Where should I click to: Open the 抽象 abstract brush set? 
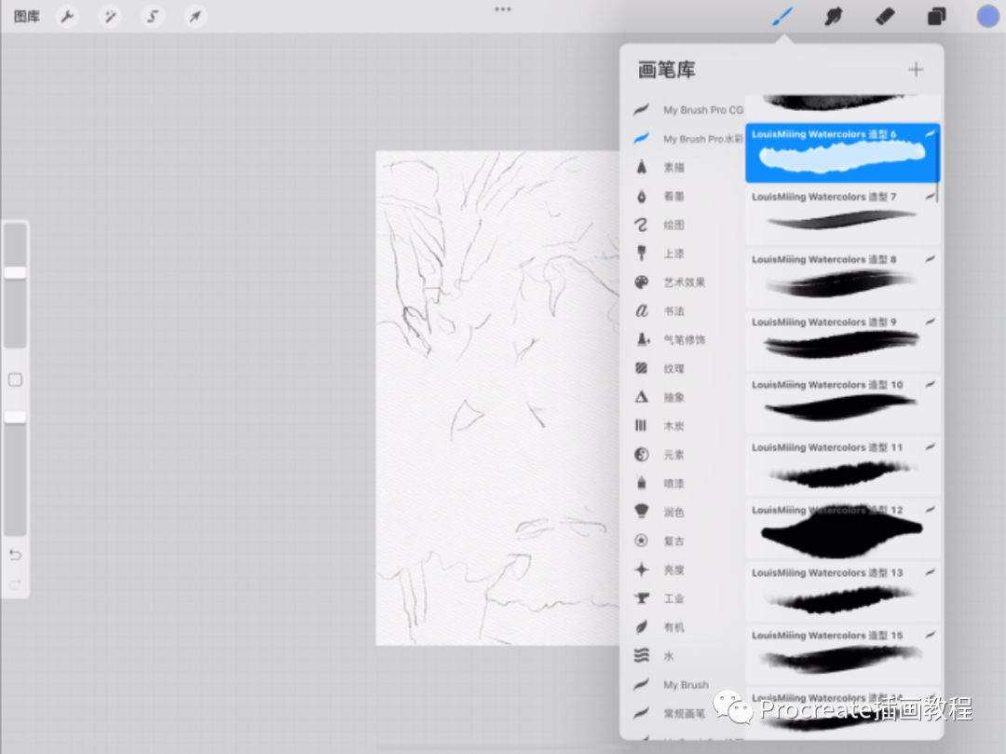coord(659,397)
